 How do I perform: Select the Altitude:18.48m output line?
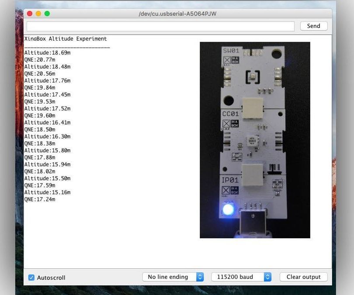(x=47, y=67)
